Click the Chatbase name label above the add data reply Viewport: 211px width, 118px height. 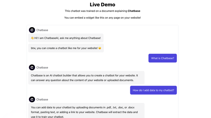point(42,100)
